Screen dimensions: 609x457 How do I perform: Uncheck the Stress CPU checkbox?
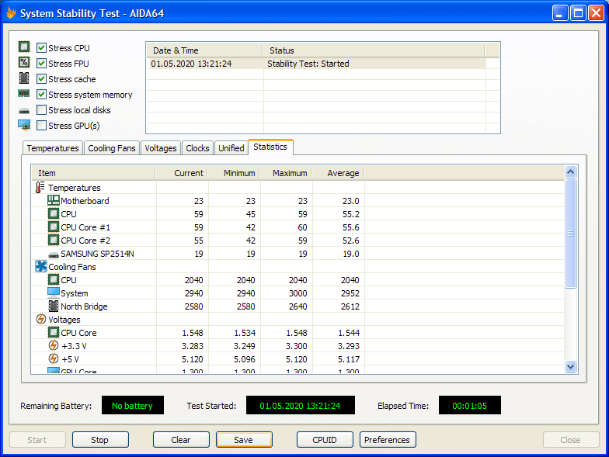(x=42, y=48)
